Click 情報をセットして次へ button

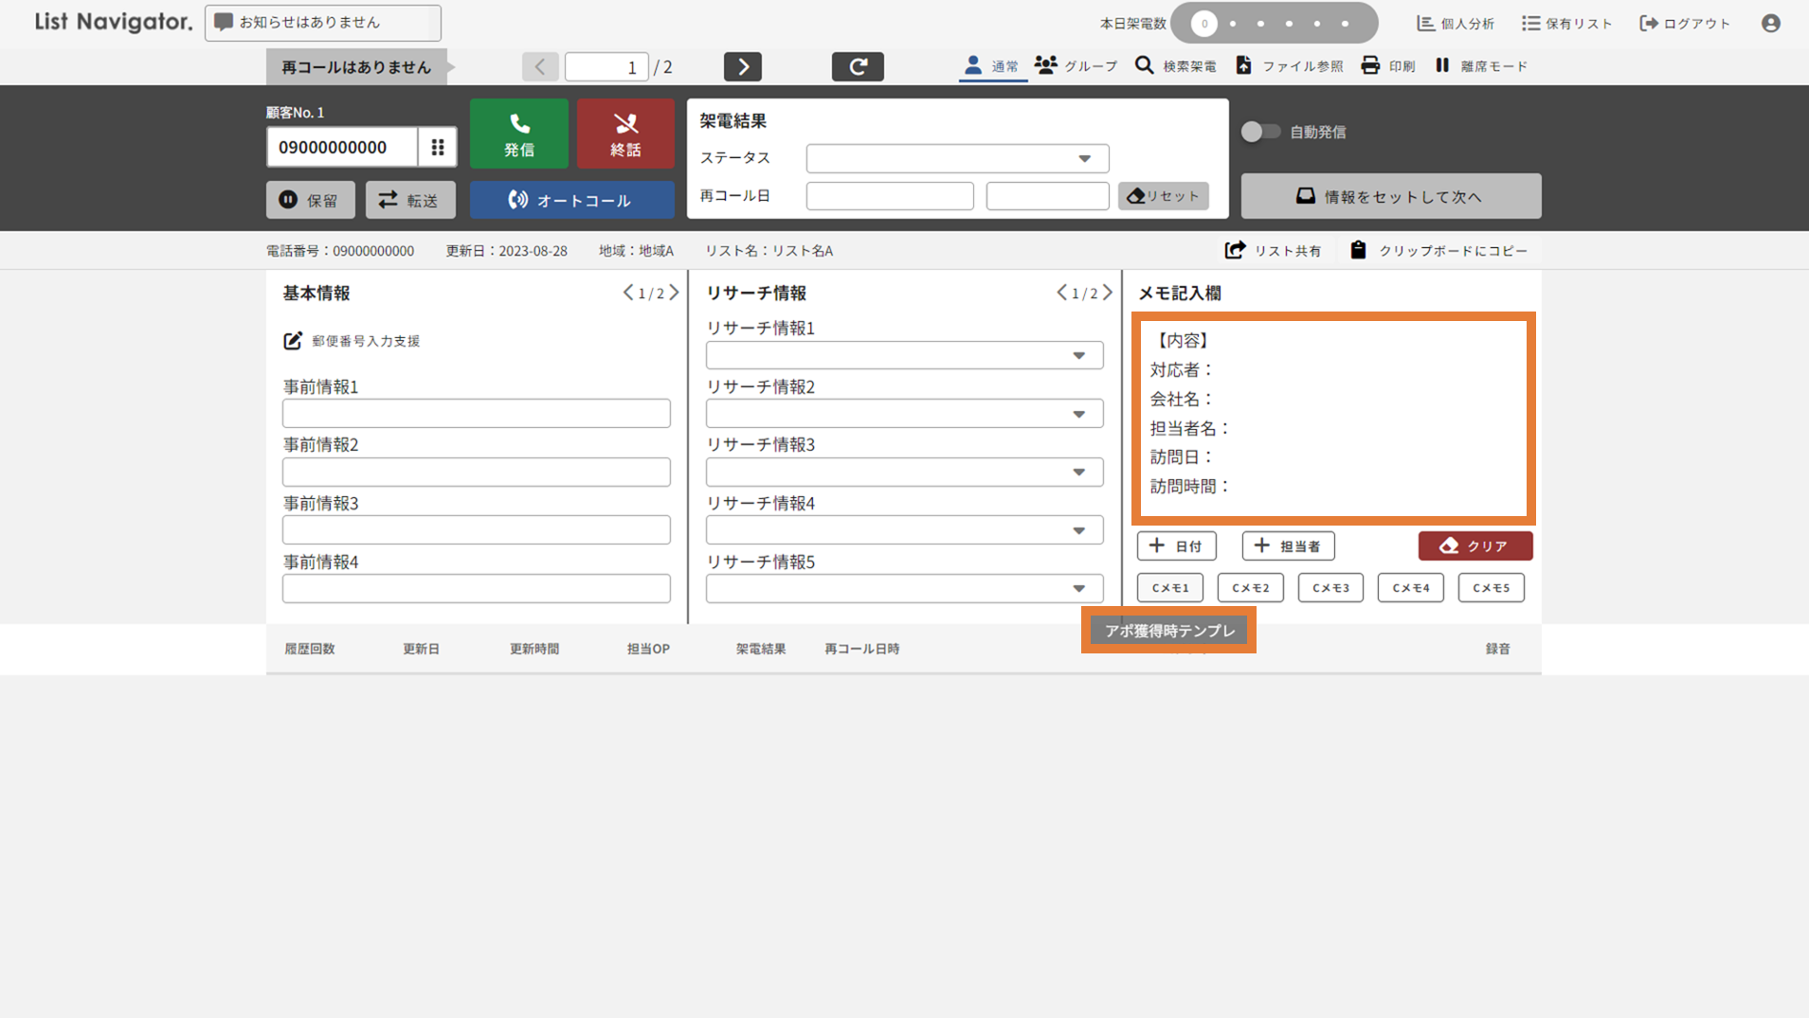point(1390,196)
